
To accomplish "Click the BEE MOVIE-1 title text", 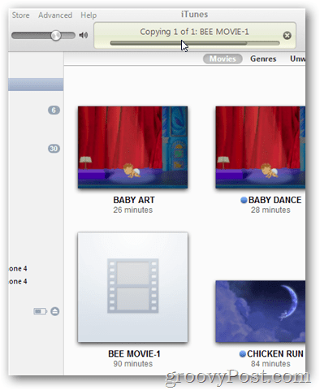I will click(134, 353).
